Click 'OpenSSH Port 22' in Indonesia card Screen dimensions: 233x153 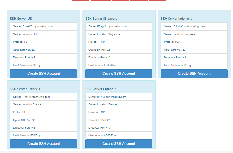[x=194, y=50]
